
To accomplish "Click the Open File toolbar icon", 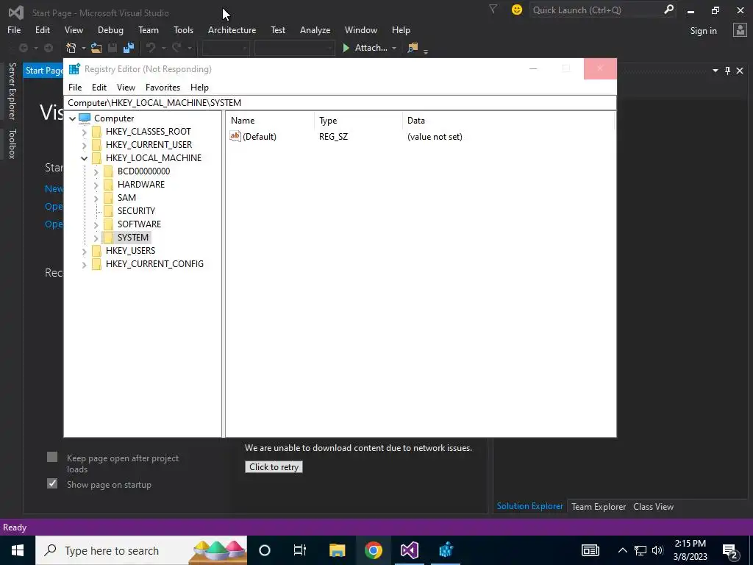I will (x=96, y=48).
